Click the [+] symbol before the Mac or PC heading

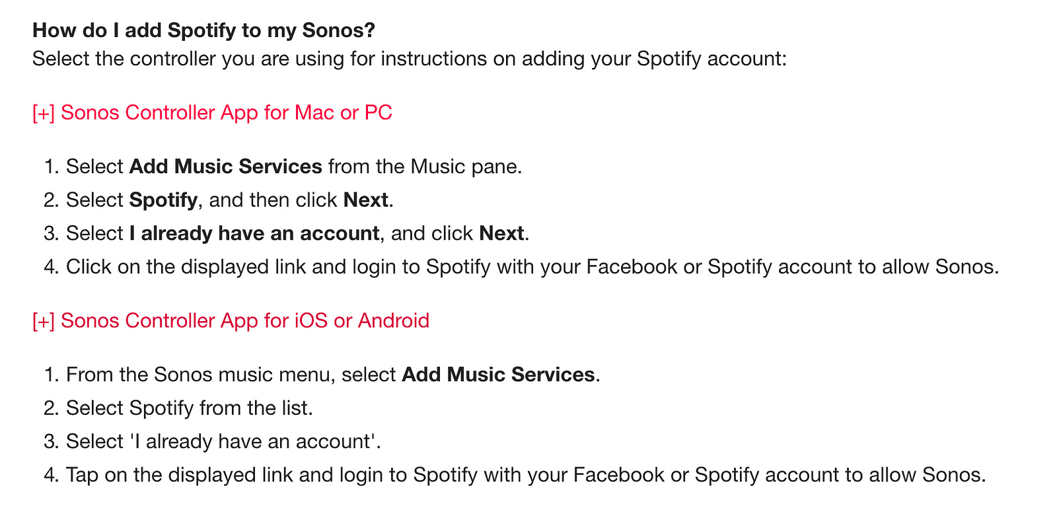[44, 113]
